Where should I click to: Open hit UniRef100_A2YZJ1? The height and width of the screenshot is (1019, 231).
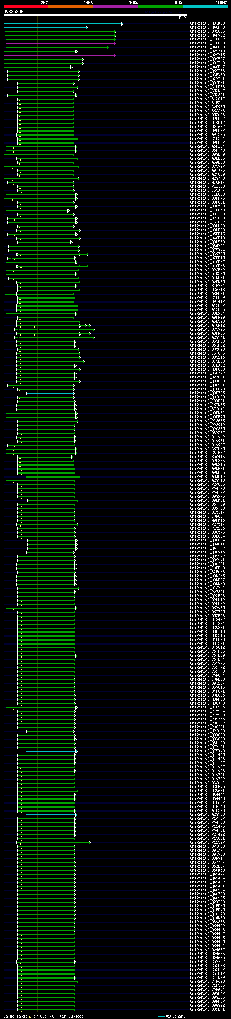point(207,79)
